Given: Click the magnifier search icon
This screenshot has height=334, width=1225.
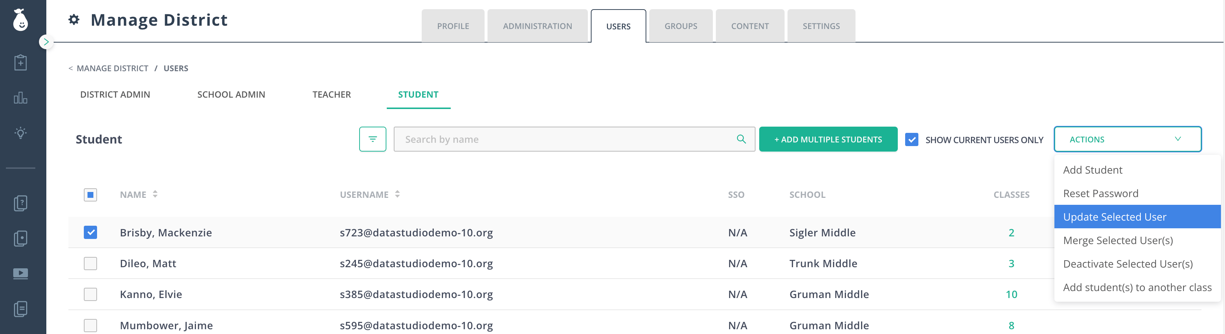Looking at the screenshot, I should [x=741, y=139].
